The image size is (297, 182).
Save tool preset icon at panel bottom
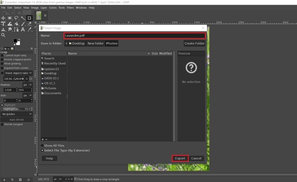[4, 180]
